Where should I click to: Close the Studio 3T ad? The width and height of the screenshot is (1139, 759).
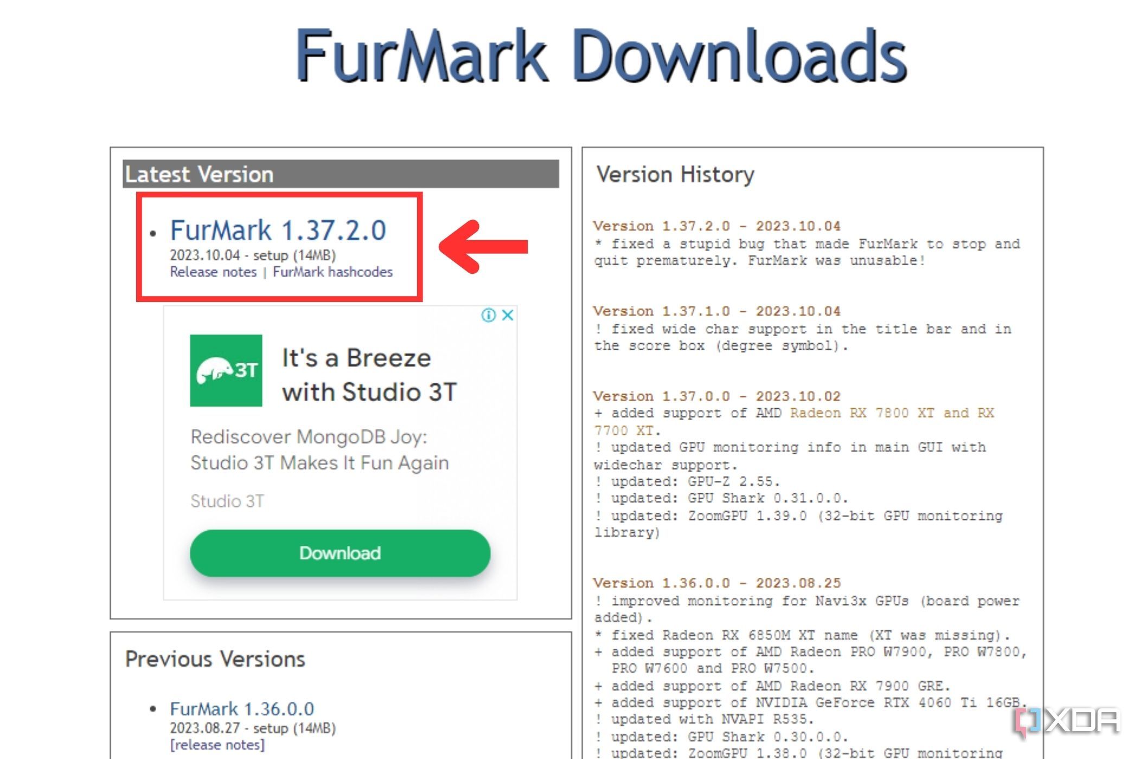click(508, 315)
